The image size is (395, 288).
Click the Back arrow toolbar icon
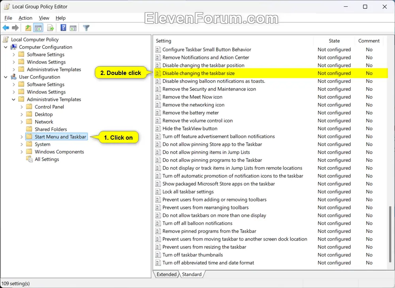(6, 28)
